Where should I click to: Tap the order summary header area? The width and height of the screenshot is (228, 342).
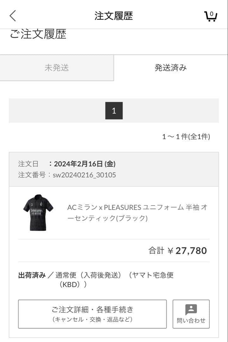(x=114, y=169)
